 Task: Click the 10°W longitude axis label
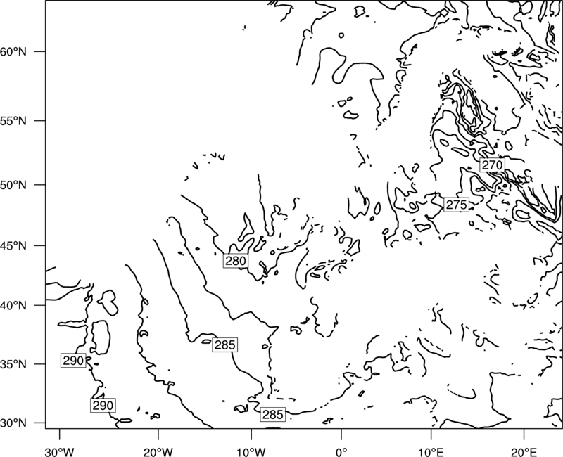click(251, 452)
